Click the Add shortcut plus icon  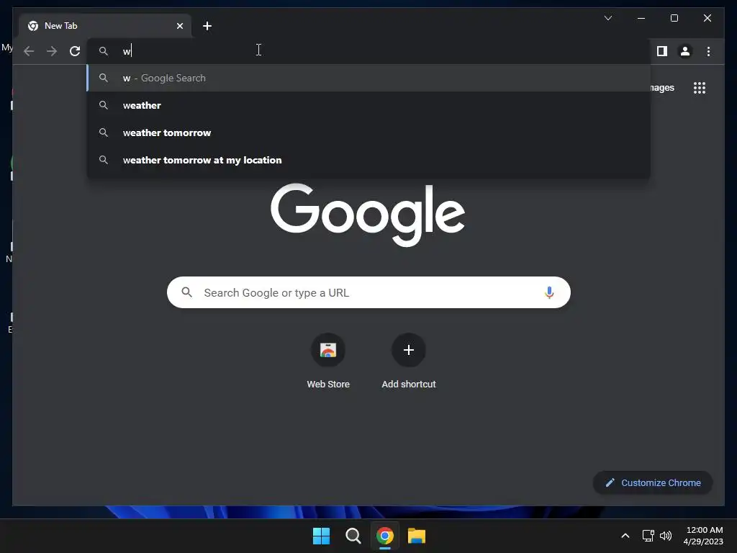coord(409,350)
